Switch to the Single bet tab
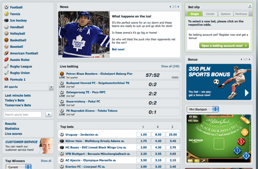This screenshot has height=169, width=258. pyautogui.click(x=195, y=14)
